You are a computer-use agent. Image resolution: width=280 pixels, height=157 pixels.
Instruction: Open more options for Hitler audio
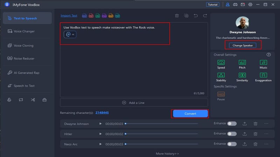[x=266, y=134]
